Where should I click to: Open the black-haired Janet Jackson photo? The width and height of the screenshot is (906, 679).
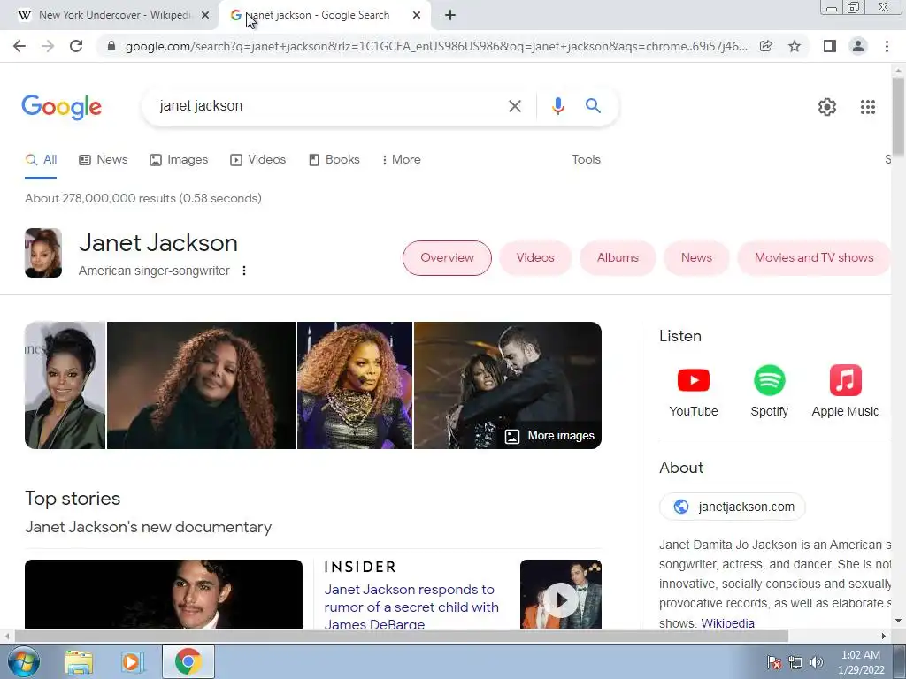tap(65, 385)
